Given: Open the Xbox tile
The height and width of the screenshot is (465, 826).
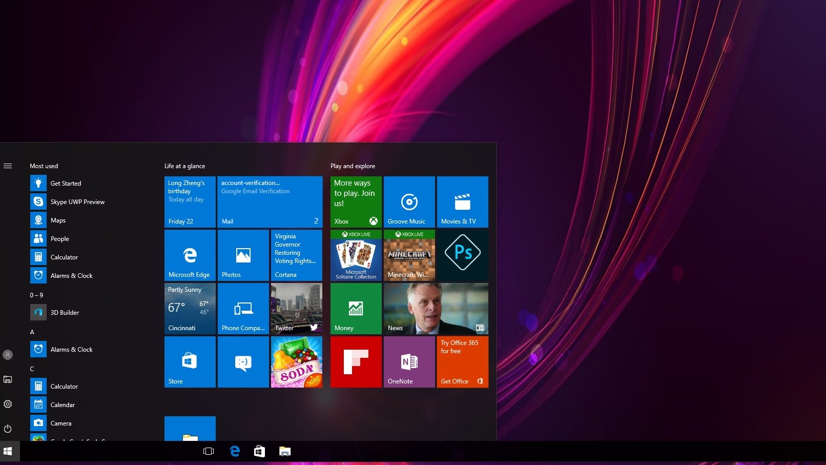Looking at the screenshot, I should [356, 202].
